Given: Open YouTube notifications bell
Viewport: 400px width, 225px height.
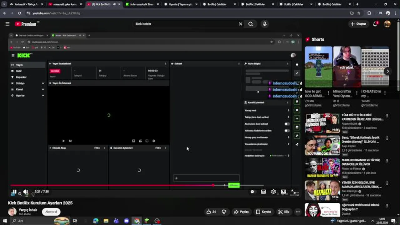Looking at the screenshot, I should [375, 24].
